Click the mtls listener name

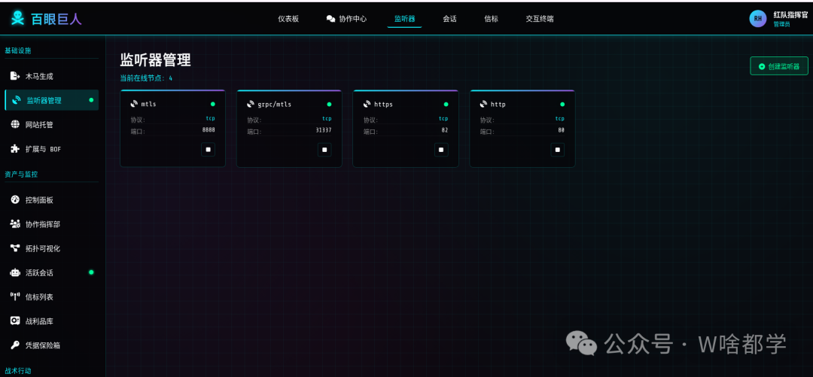(148, 104)
